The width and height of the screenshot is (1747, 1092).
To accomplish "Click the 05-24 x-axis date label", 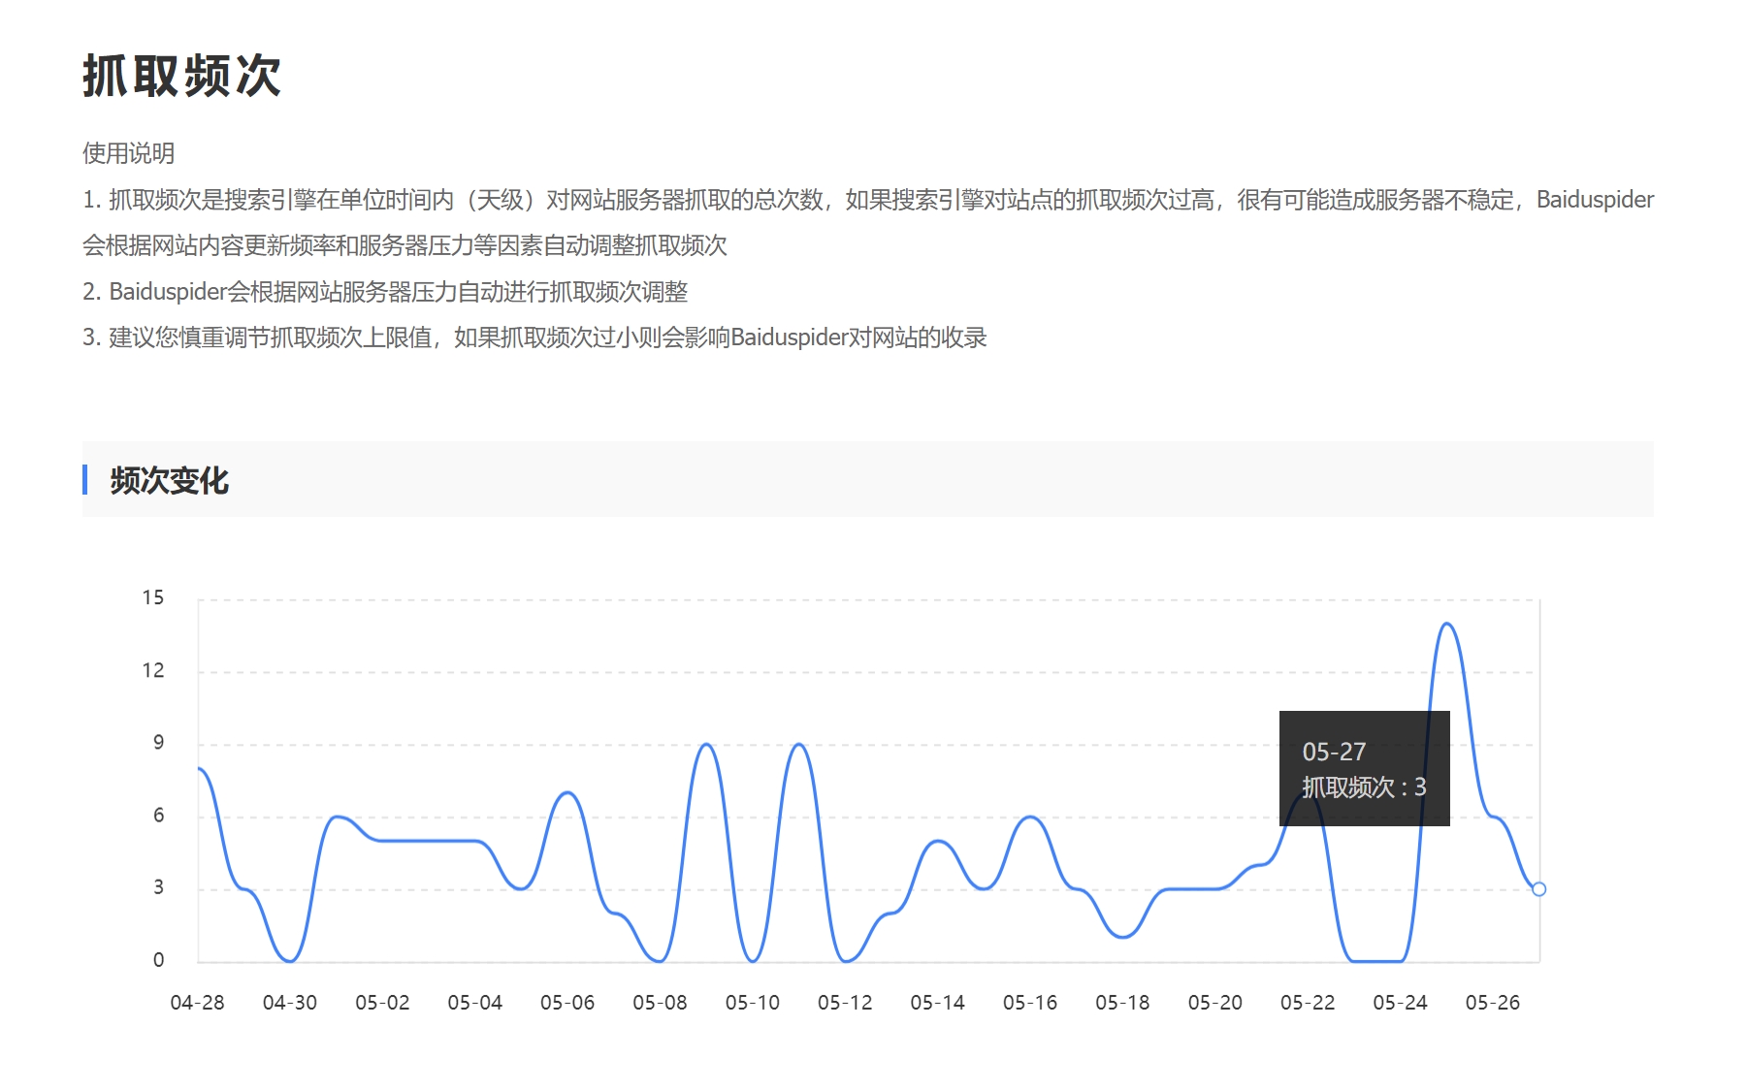I will 1401,1003.
